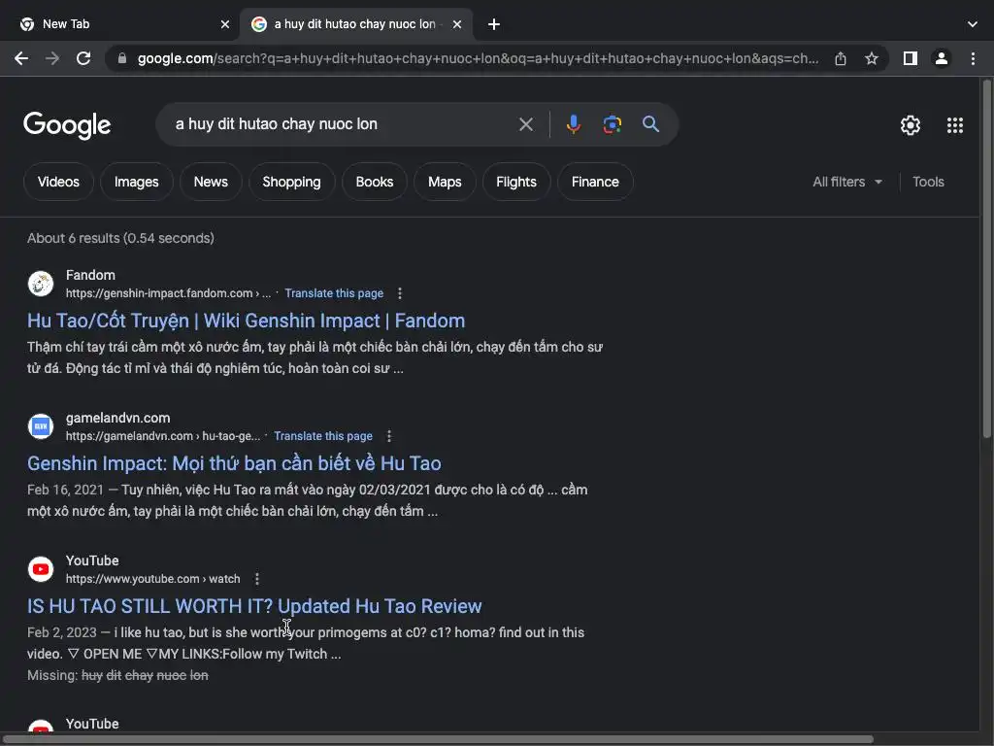The image size is (994, 746).
Task: Click the vertical page scrollbar
Action: pyautogui.click(x=986, y=258)
